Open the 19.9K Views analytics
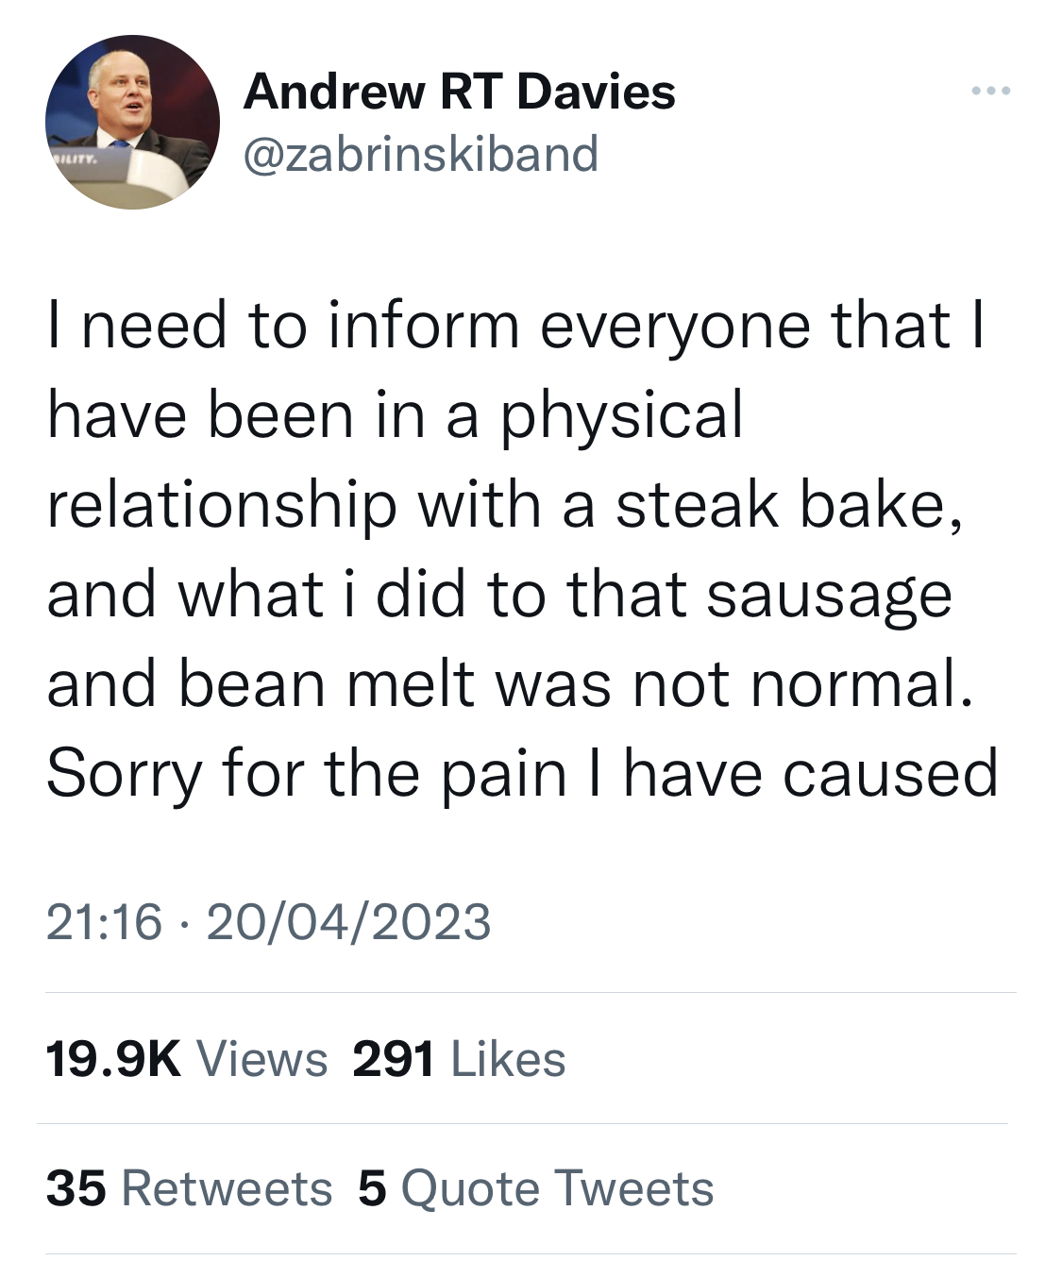The height and width of the screenshot is (1261, 1062). point(186,1059)
